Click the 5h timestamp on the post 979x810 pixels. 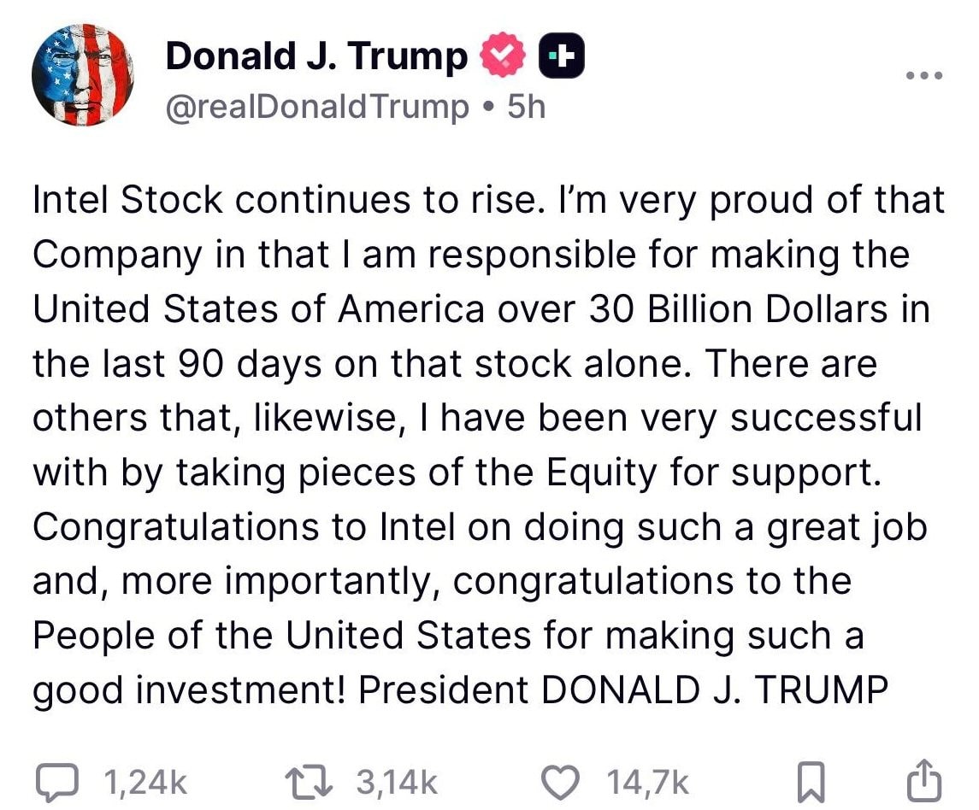point(525,106)
